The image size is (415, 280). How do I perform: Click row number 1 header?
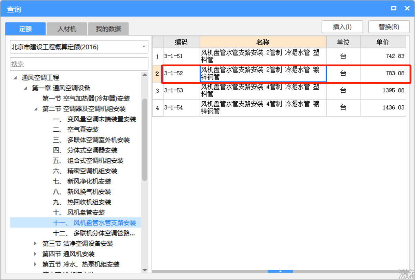pos(158,56)
